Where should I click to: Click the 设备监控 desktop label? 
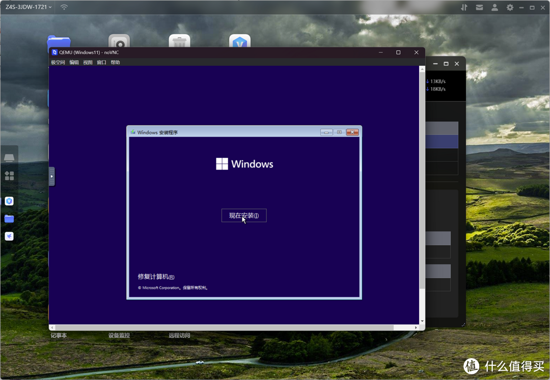119,336
